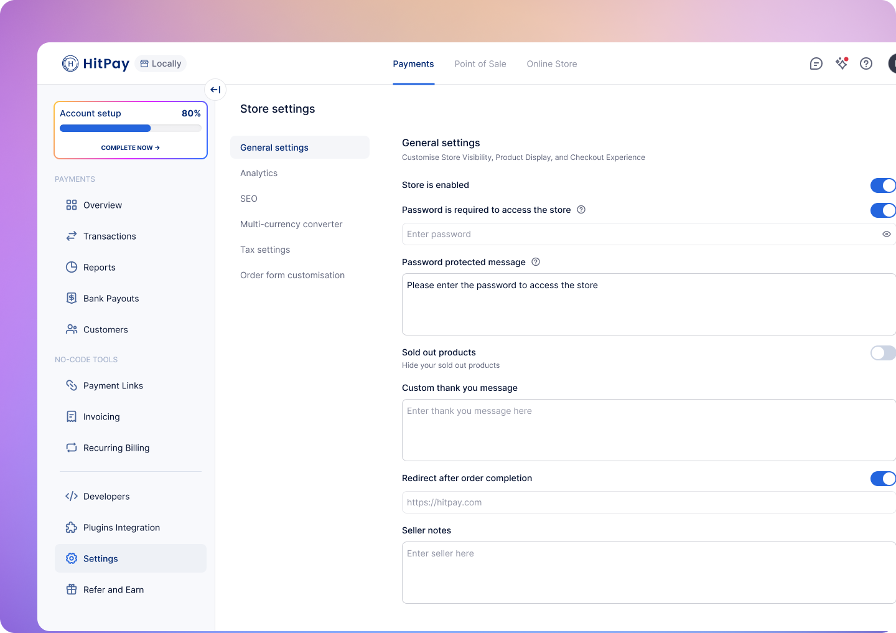Click the HitPay logo
Image resolution: width=896 pixels, height=633 pixels.
[x=96, y=63]
